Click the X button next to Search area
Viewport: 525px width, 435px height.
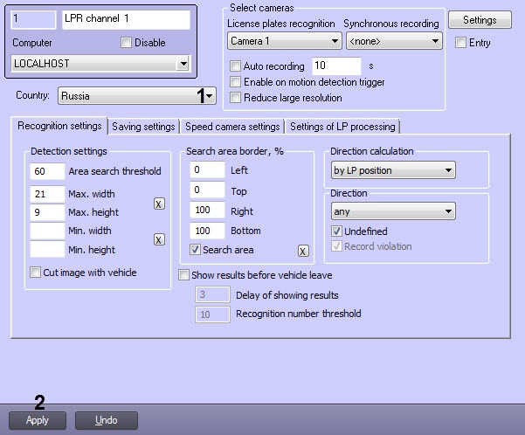(x=303, y=251)
